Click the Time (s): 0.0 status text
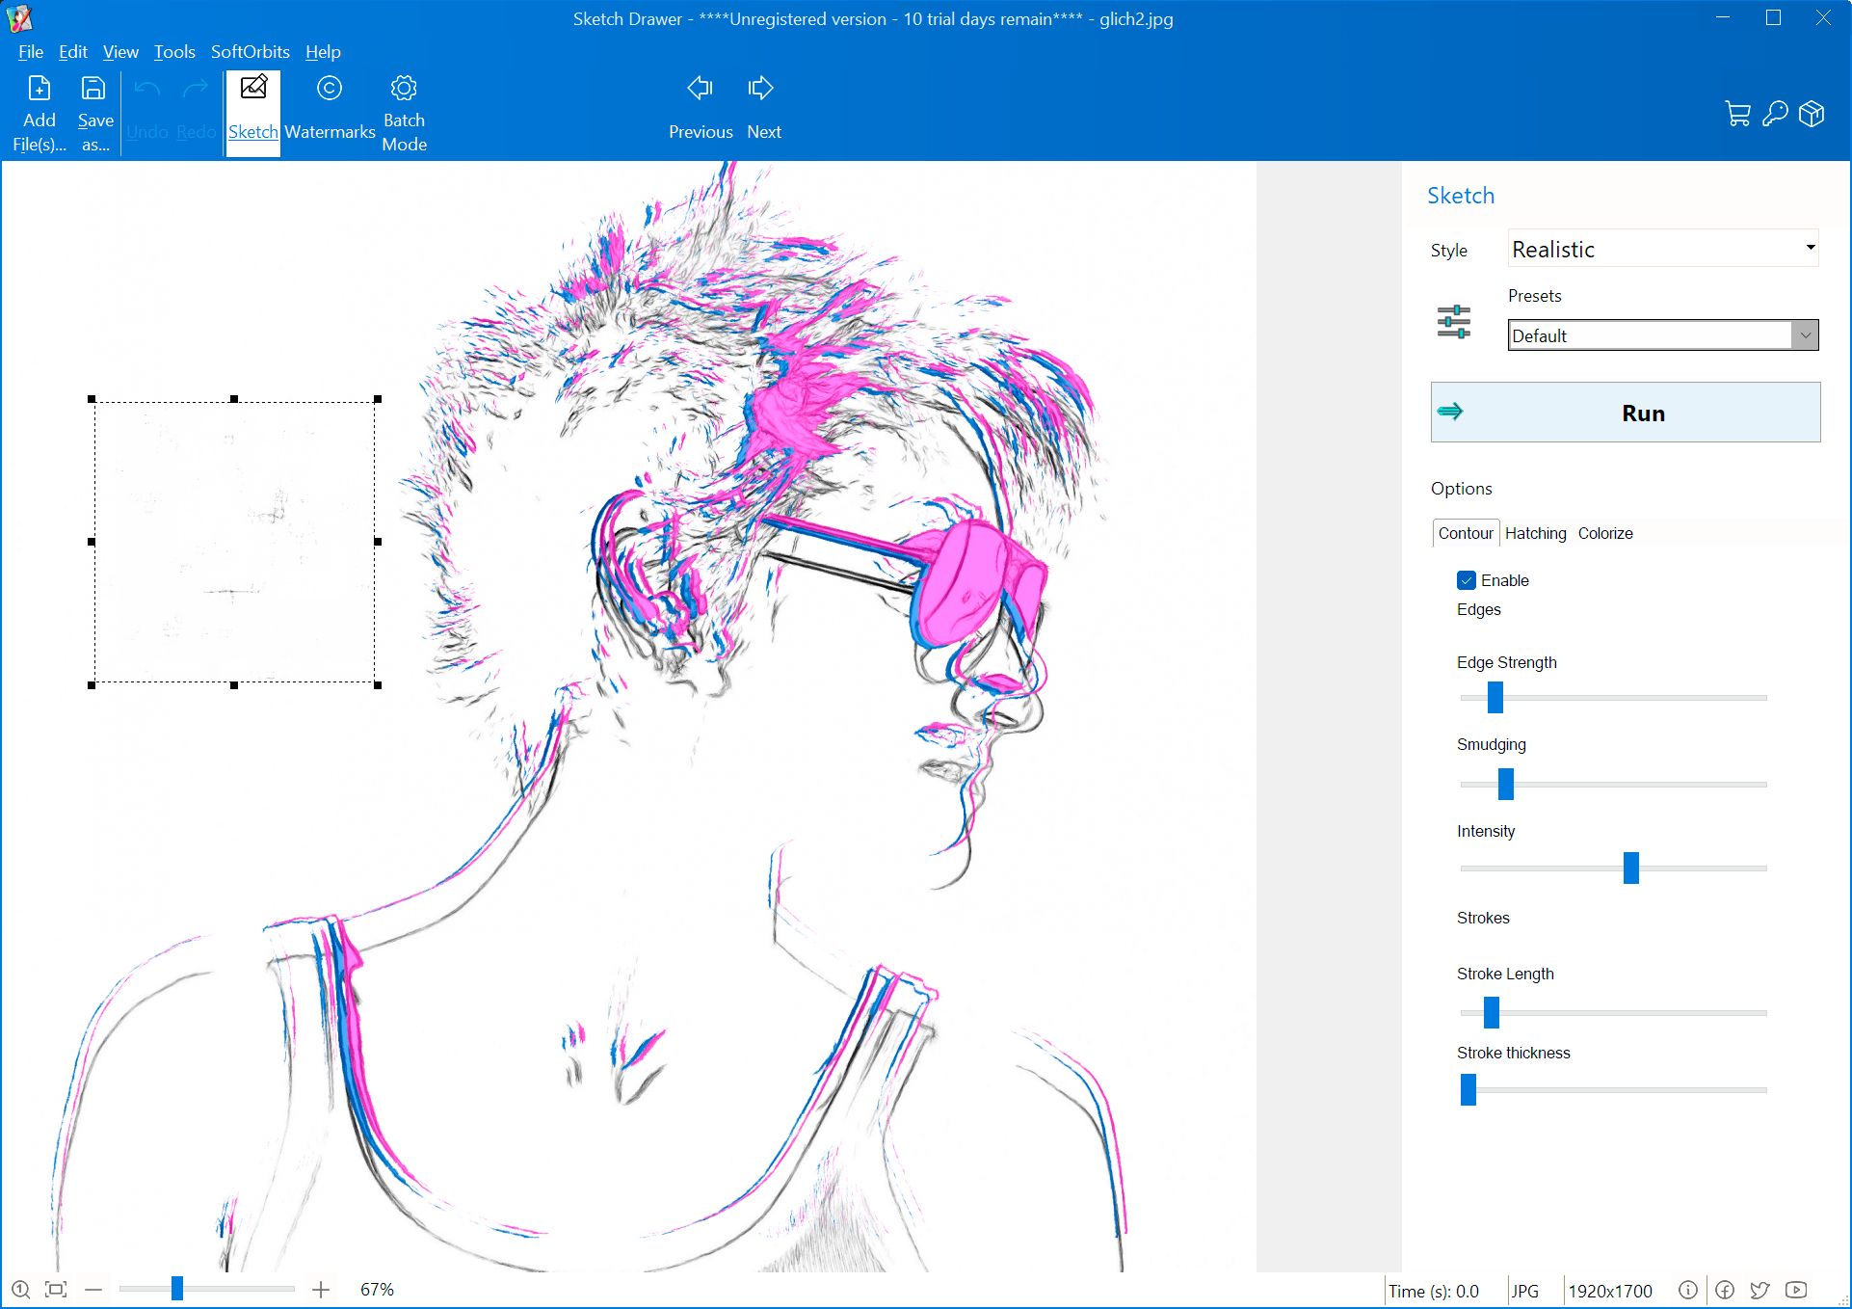Screen dimensions: 1852x1309 1433,1291
